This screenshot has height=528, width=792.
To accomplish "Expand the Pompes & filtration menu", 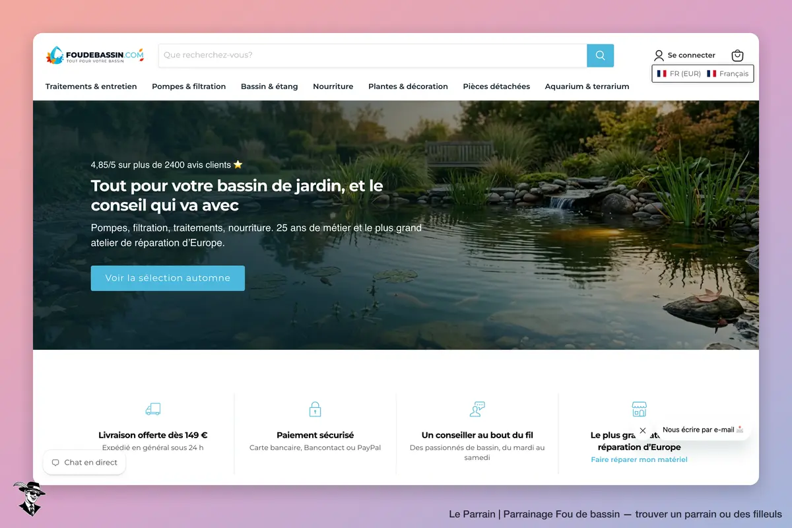I will pyautogui.click(x=189, y=86).
